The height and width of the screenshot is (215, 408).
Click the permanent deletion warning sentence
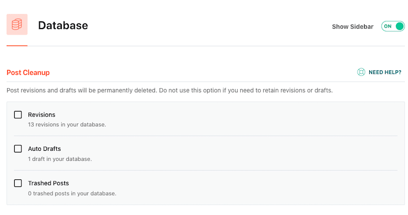point(169,90)
